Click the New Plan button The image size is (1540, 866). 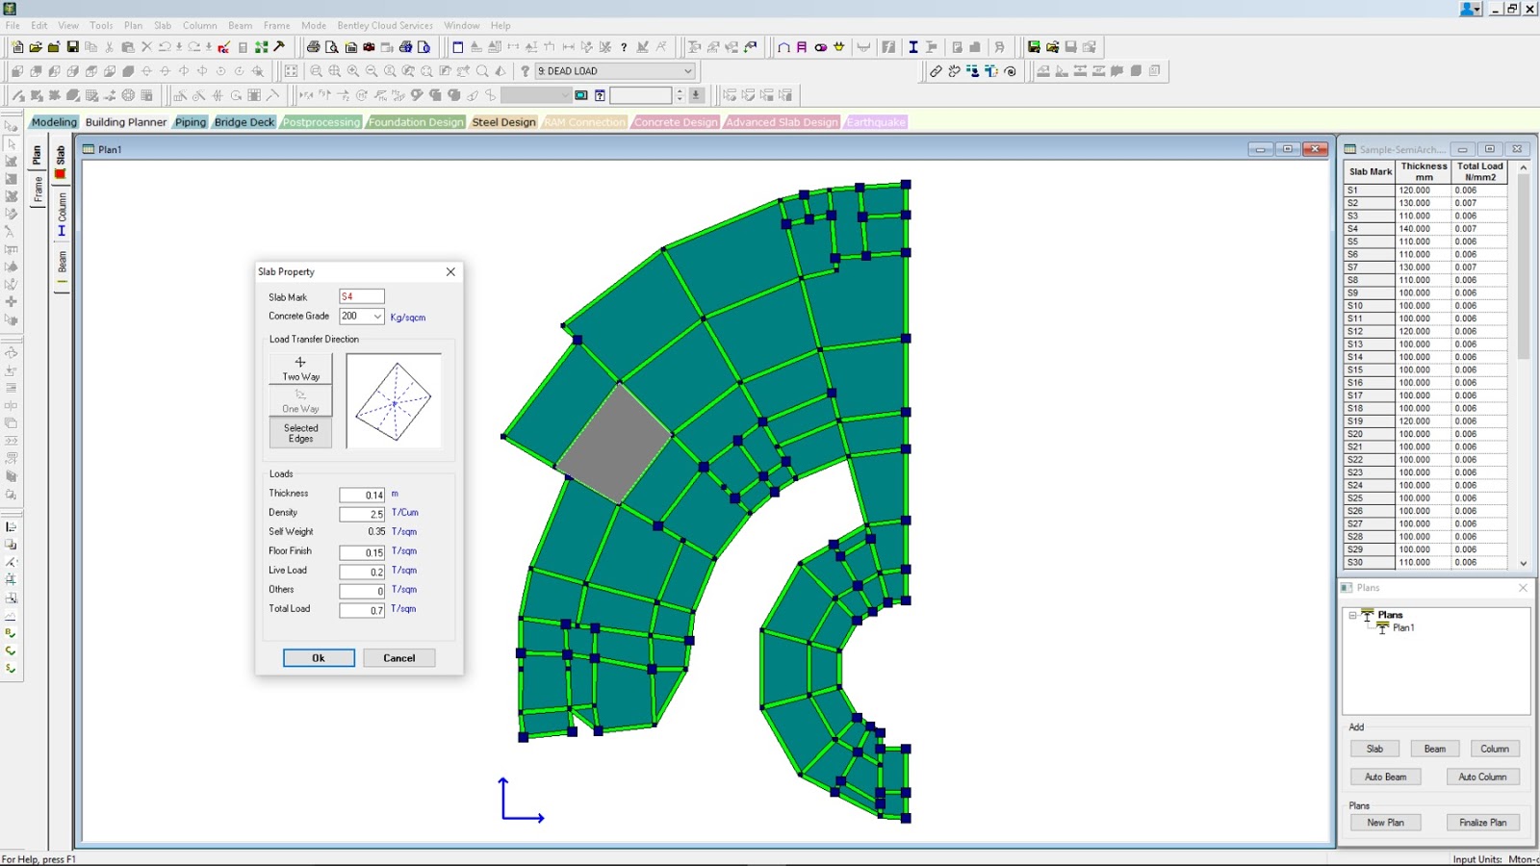1386,822
